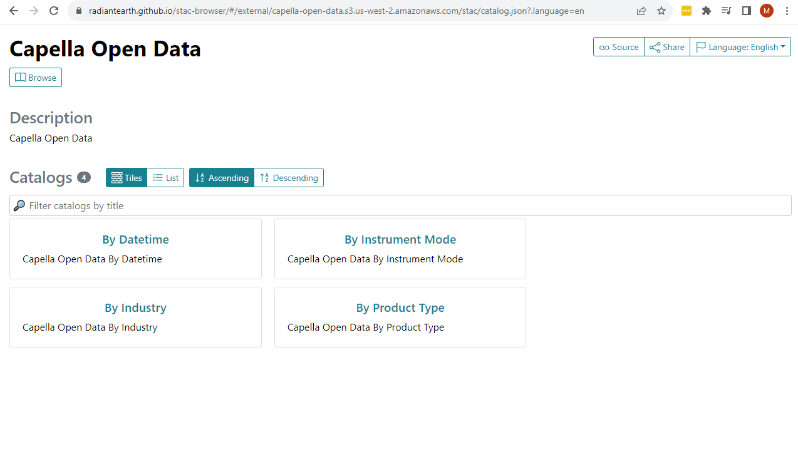Click 'Capella Open Data By Industry' text
This screenshot has width=798, height=464.
(90, 327)
